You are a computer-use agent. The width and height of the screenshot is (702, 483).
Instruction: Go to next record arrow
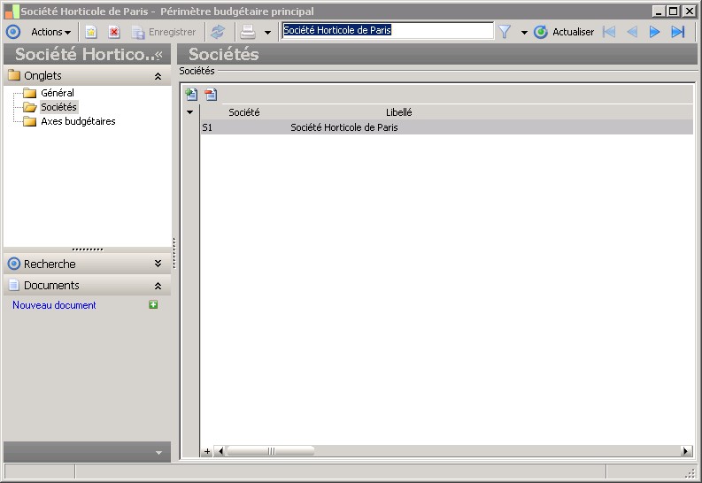tap(654, 32)
